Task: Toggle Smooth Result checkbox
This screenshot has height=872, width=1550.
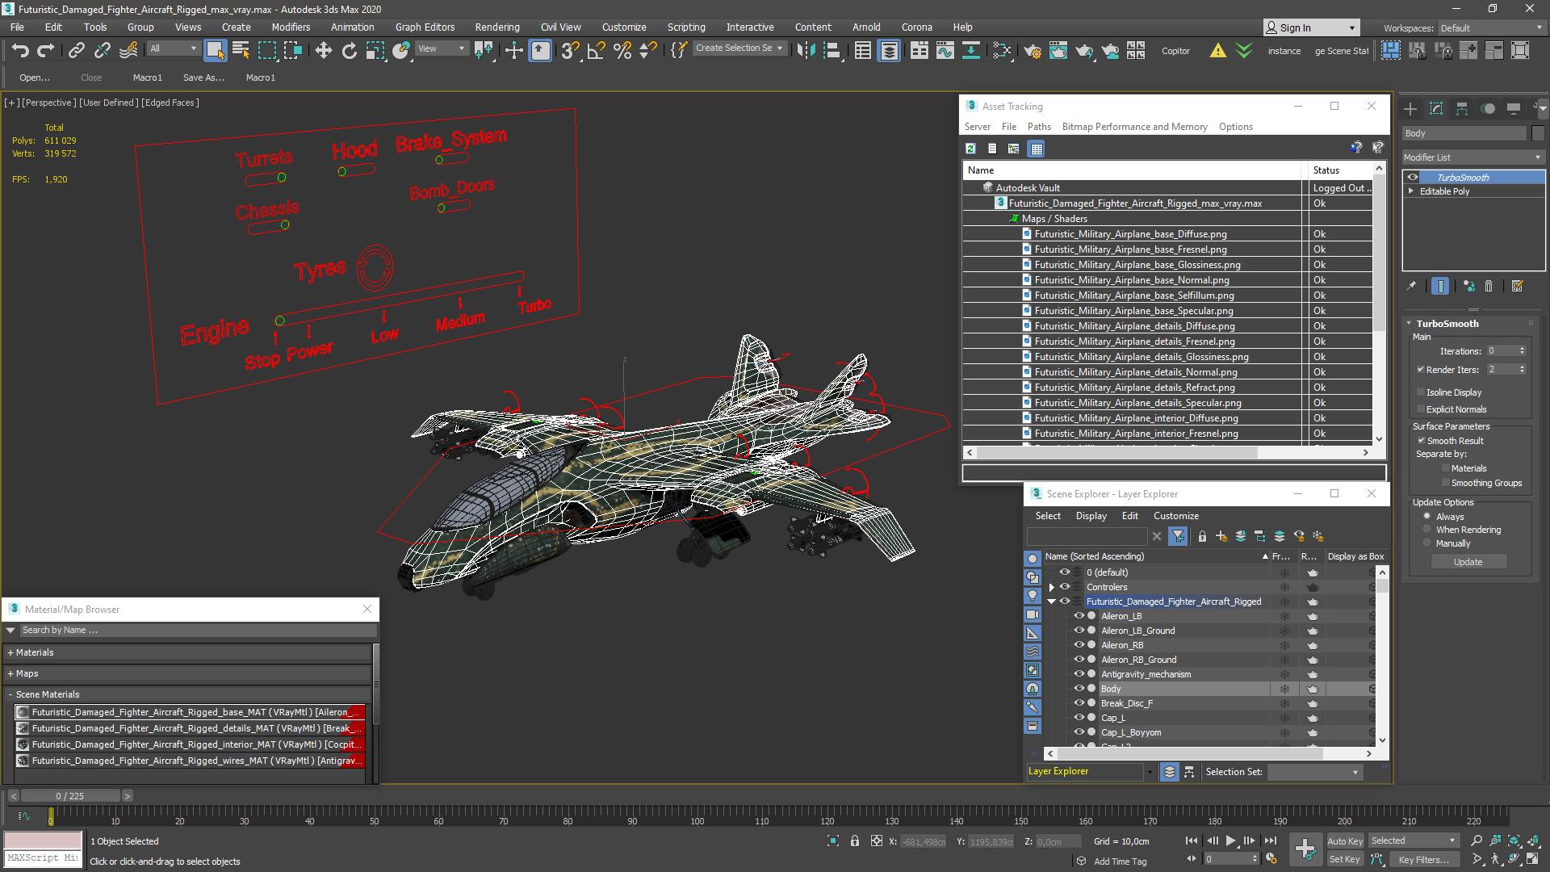Action: 1422,441
